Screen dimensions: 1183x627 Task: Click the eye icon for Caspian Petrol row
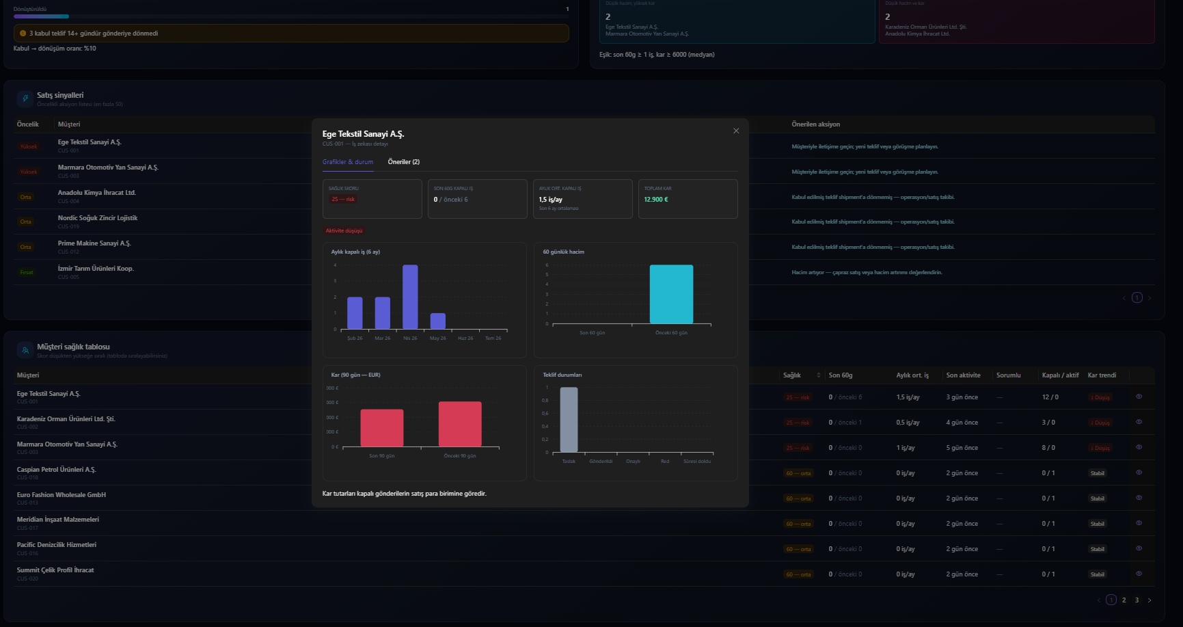coord(1139,472)
